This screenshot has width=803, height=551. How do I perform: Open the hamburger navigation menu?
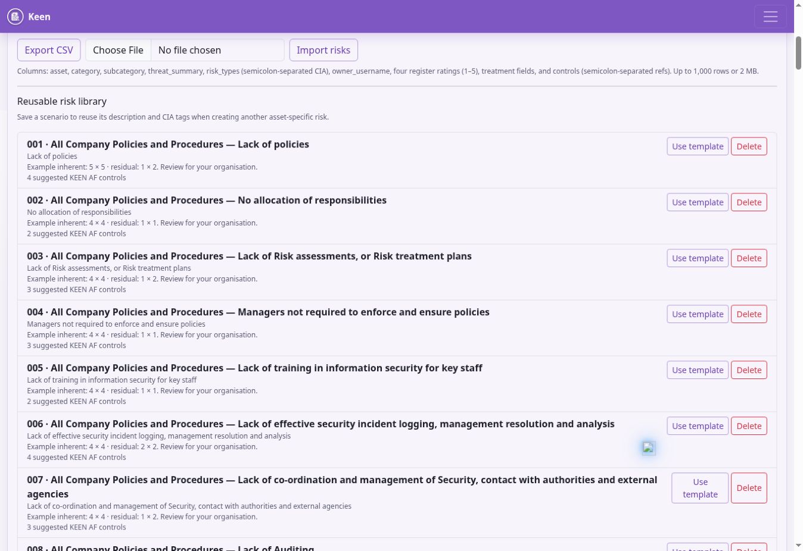click(x=770, y=17)
